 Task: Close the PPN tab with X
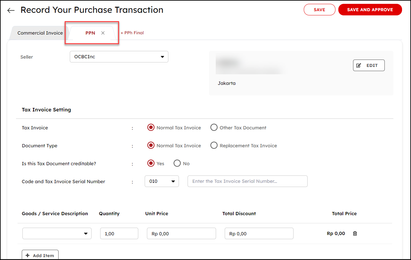103,33
